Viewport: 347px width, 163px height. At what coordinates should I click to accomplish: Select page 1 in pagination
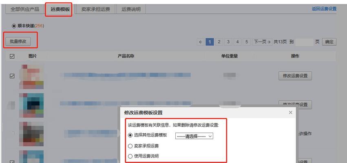pyautogui.click(x=210, y=42)
